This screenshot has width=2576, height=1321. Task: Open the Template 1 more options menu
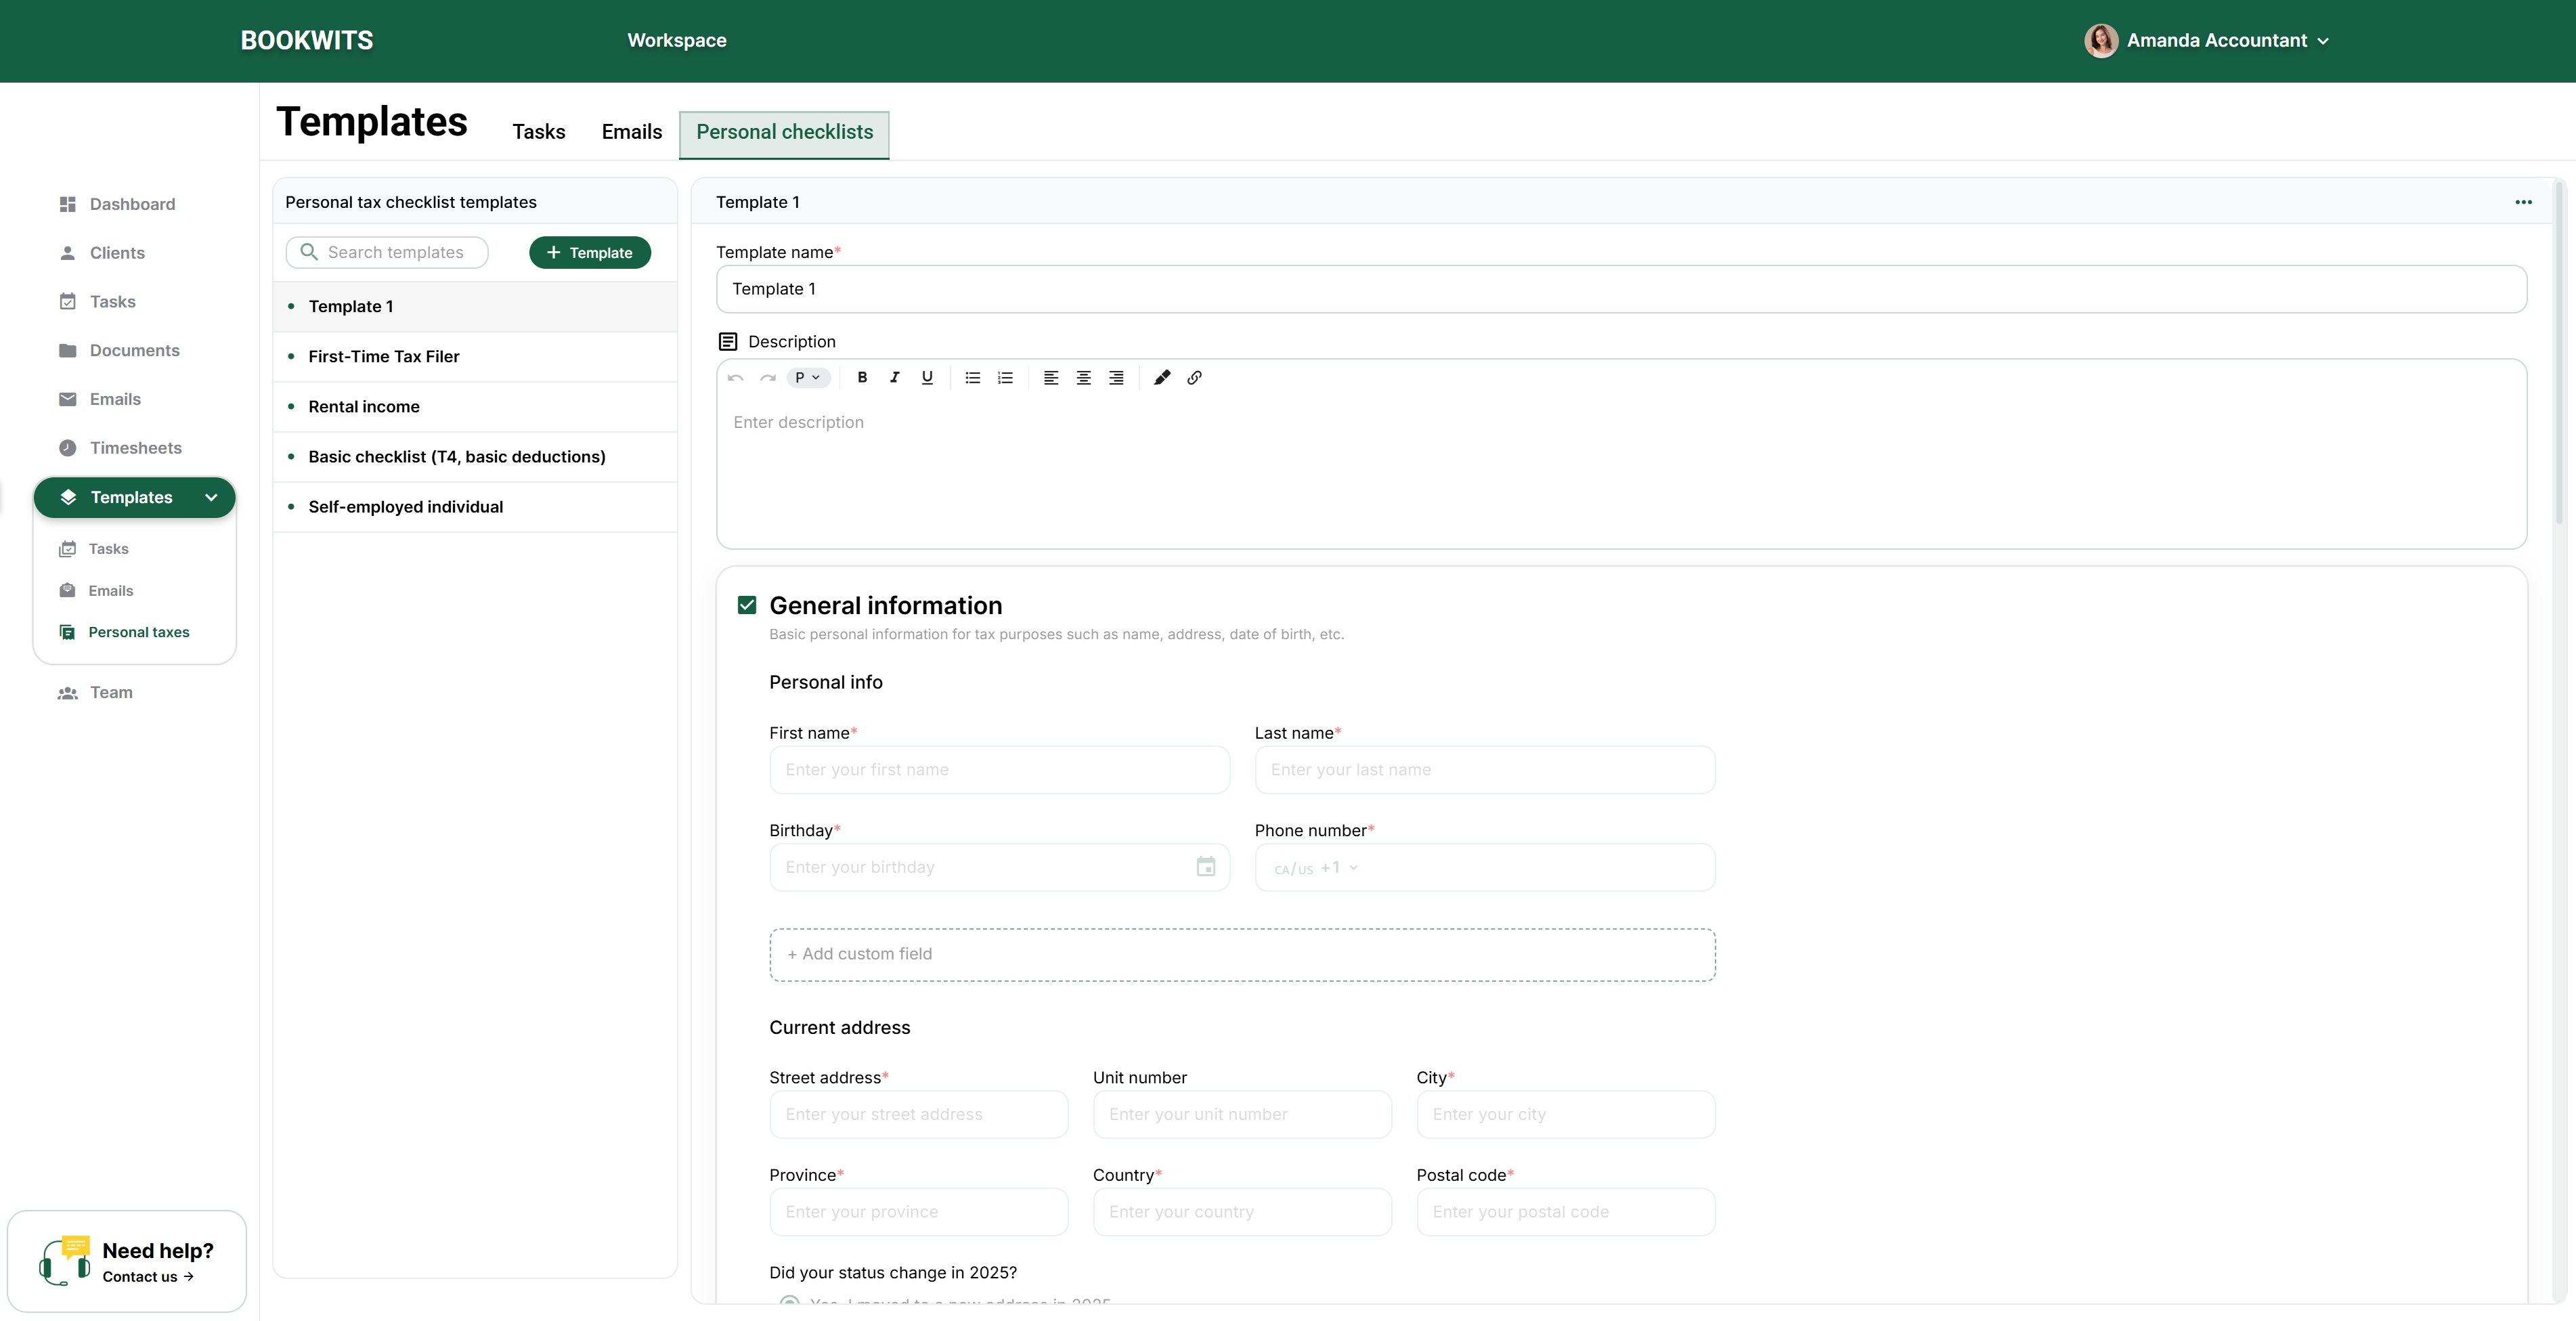tap(2523, 202)
